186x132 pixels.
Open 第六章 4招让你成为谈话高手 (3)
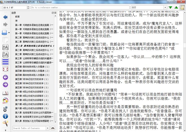[32, 100]
